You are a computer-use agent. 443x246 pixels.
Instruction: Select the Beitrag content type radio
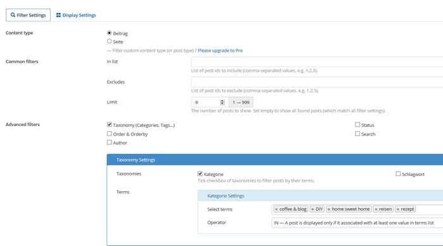[x=109, y=33]
